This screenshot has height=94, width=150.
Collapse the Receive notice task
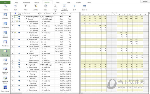click(x=28, y=21)
